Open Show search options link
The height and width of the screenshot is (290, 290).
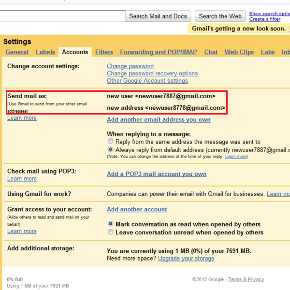pyautogui.click(x=270, y=14)
